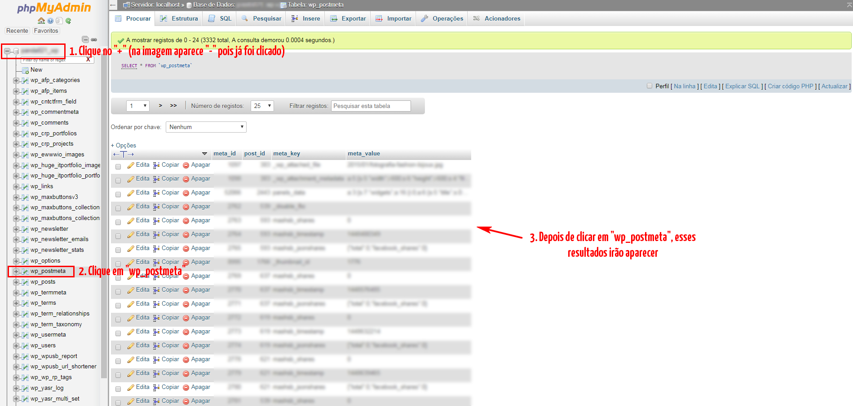The image size is (853, 406).
Task: Click the Recente button
Action: (17, 30)
